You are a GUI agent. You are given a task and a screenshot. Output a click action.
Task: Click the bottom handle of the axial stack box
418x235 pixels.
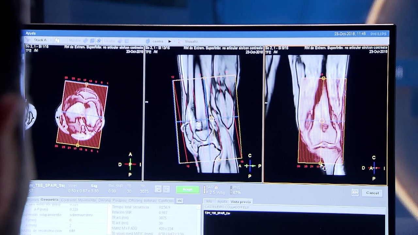77,145
